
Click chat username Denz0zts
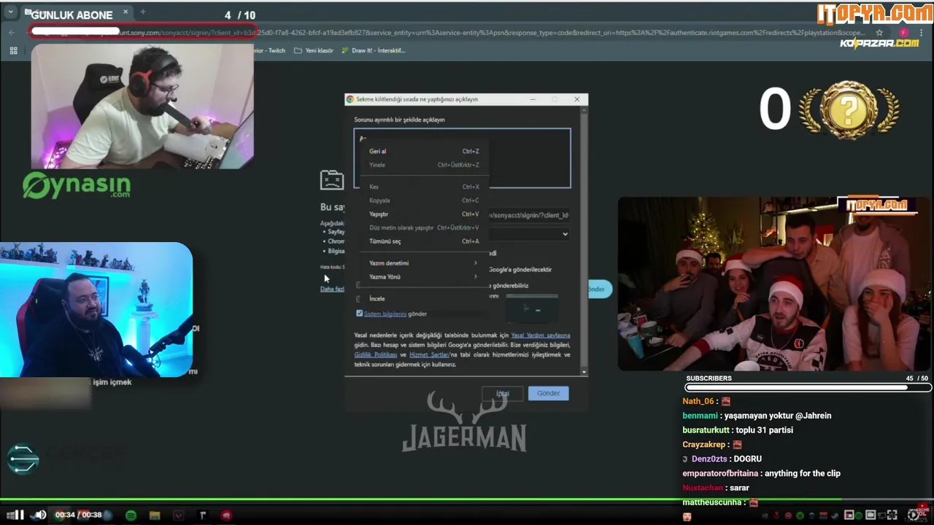pos(709,459)
